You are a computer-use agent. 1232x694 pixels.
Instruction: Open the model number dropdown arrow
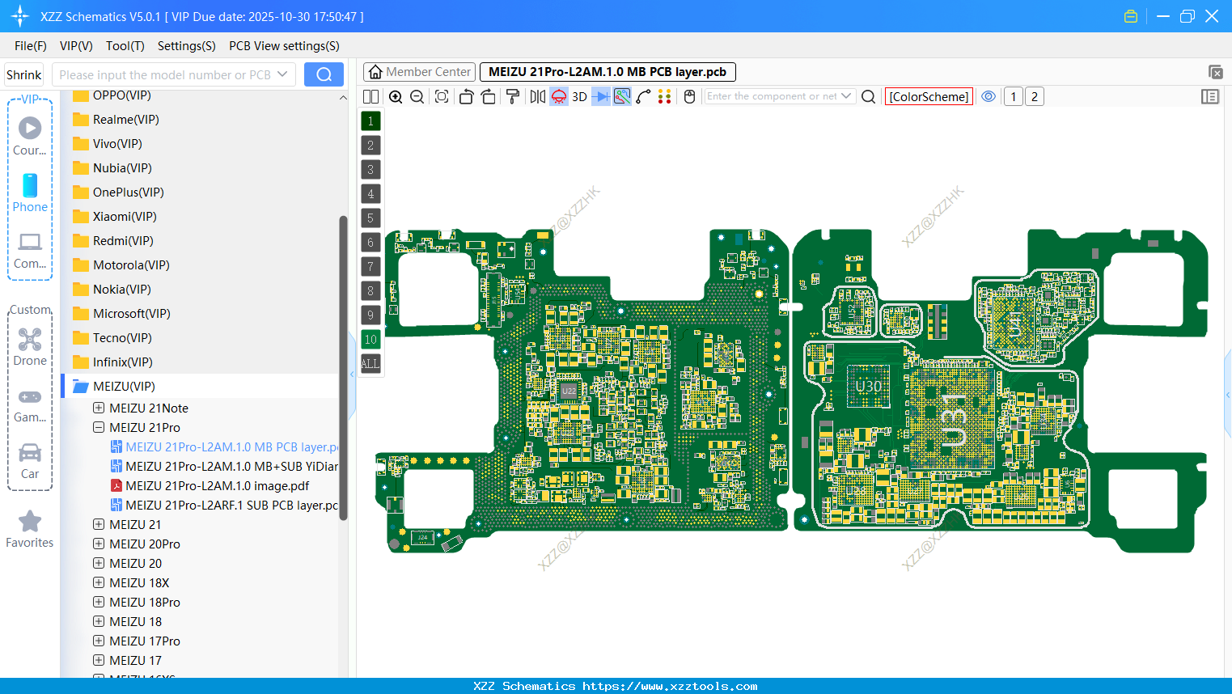(x=282, y=74)
